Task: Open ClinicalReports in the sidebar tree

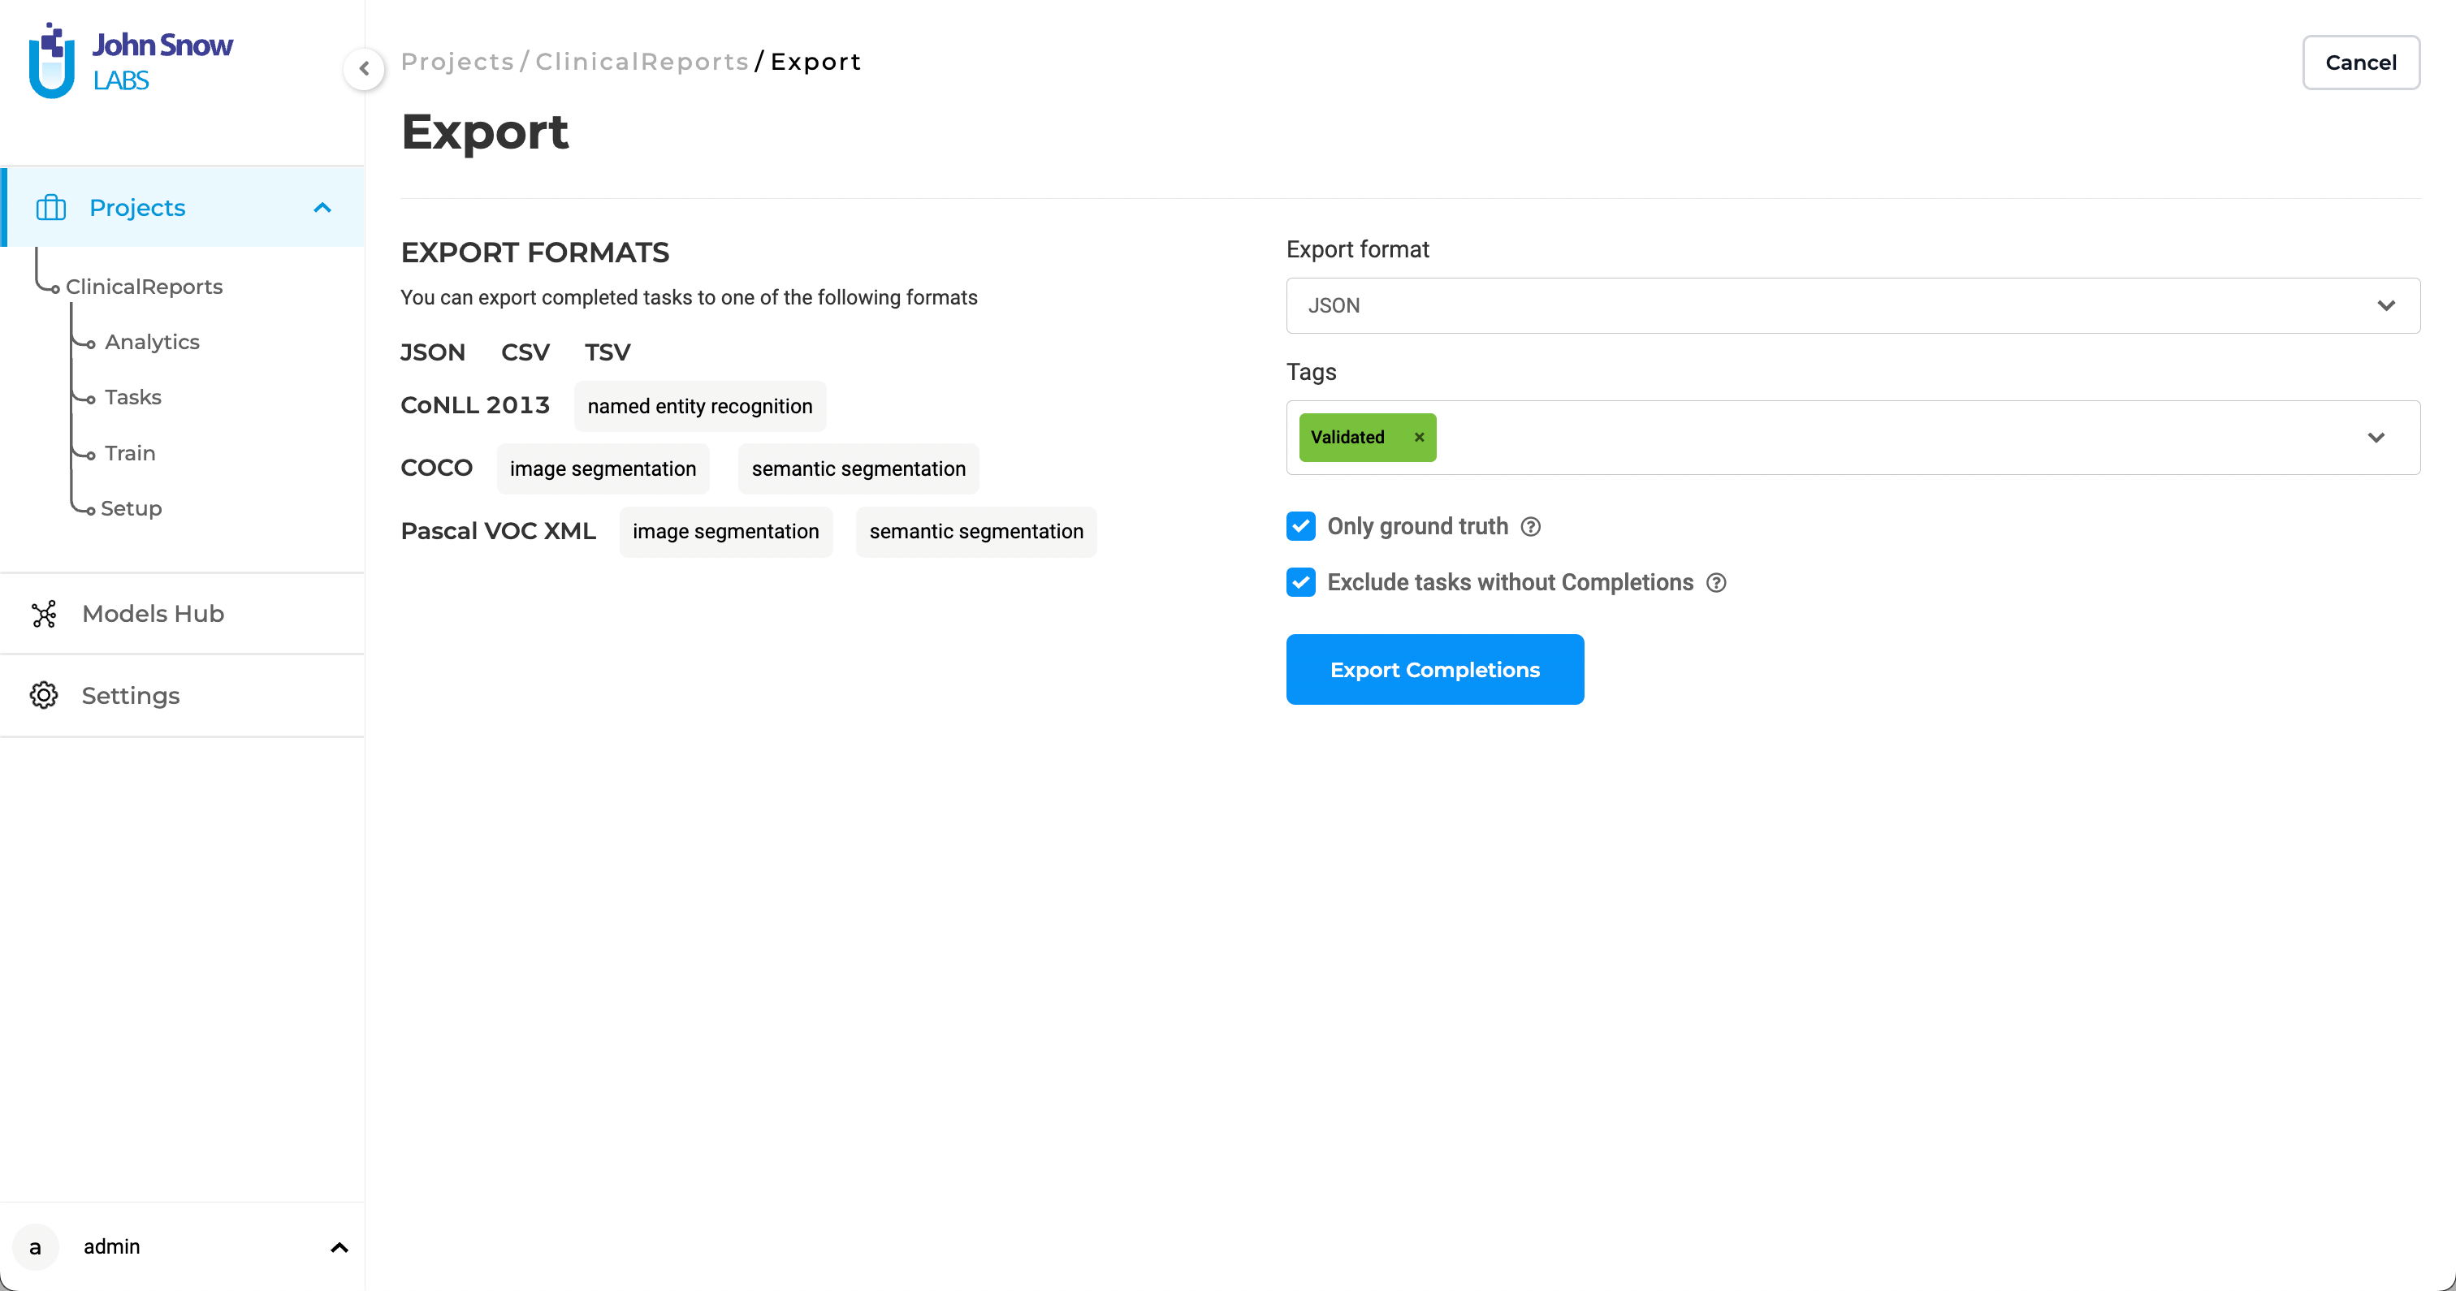Action: tap(144, 287)
